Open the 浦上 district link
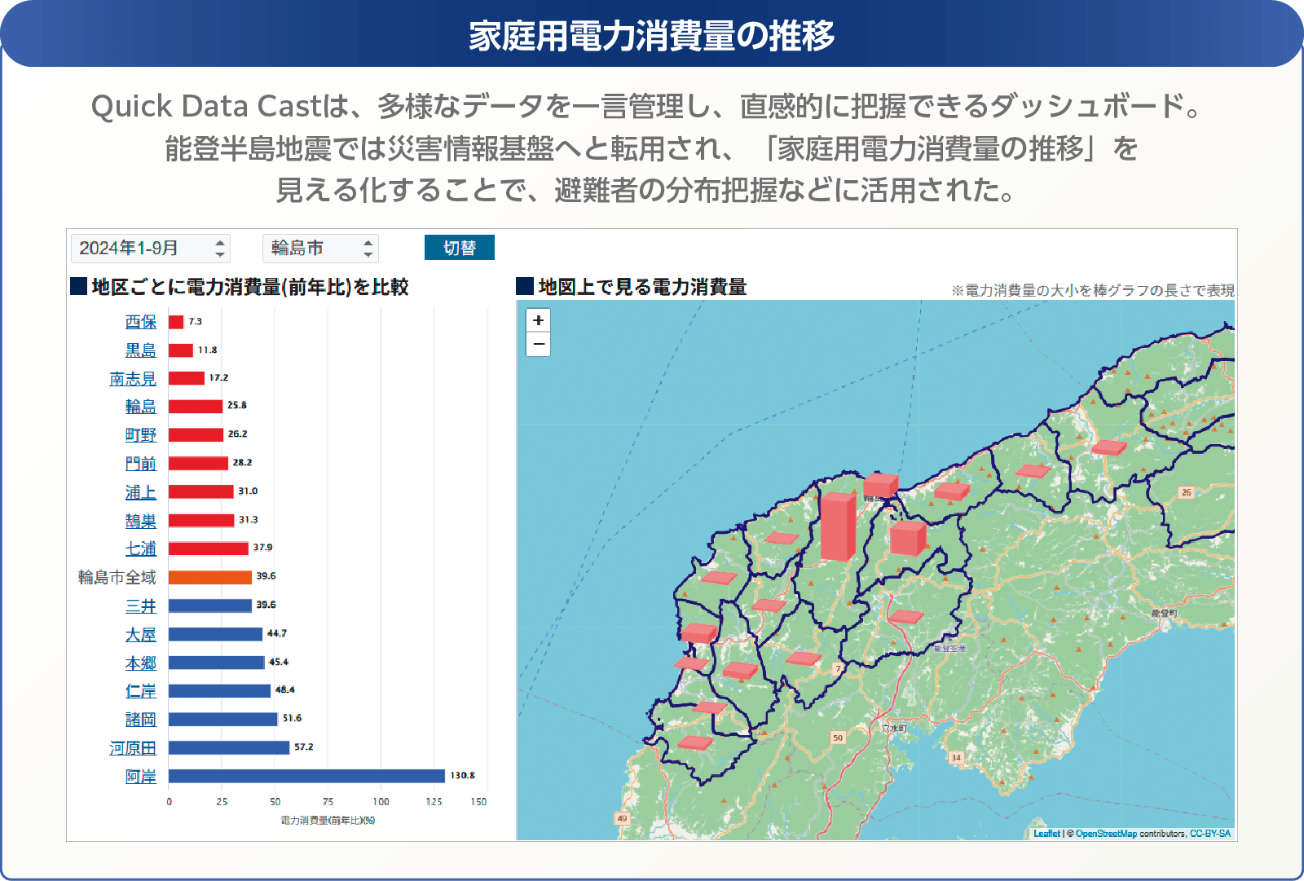This screenshot has width=1304, height=881. (140, 492)
